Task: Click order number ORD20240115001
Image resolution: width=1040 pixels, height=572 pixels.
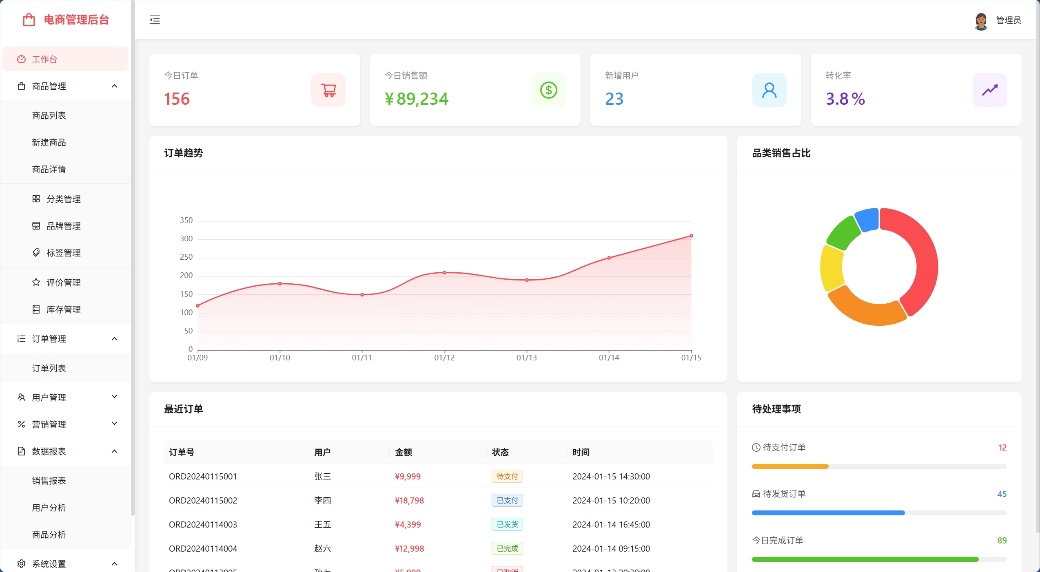Action: tap(203, 476)
